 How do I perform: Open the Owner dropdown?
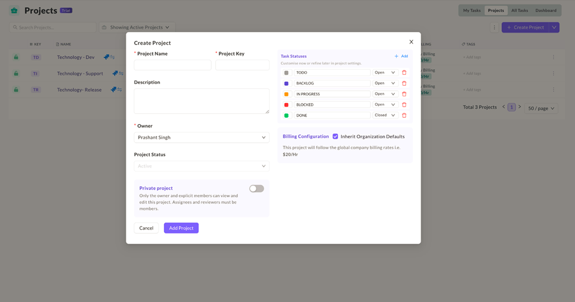tap(202, 138)
